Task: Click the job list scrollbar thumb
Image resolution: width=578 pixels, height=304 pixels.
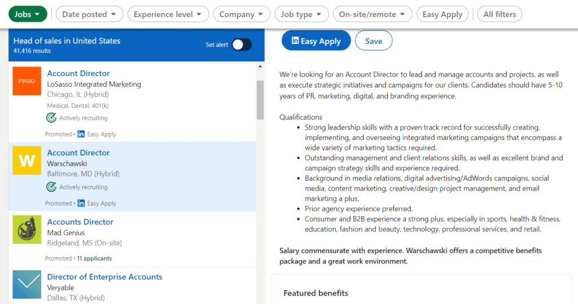Action: point(260,100)
